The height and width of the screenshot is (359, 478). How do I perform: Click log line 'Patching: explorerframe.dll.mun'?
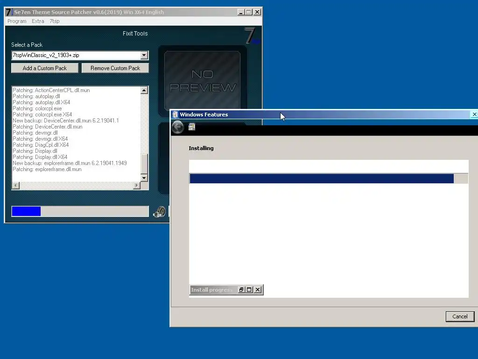47,169
